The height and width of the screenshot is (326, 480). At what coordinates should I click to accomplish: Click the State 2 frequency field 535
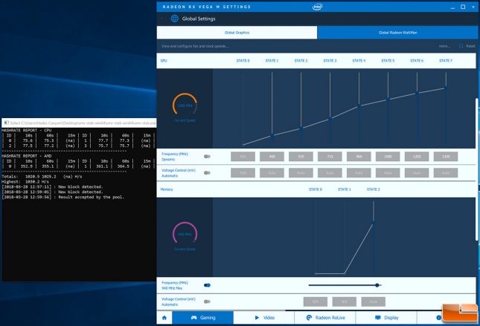coord(301,157)
